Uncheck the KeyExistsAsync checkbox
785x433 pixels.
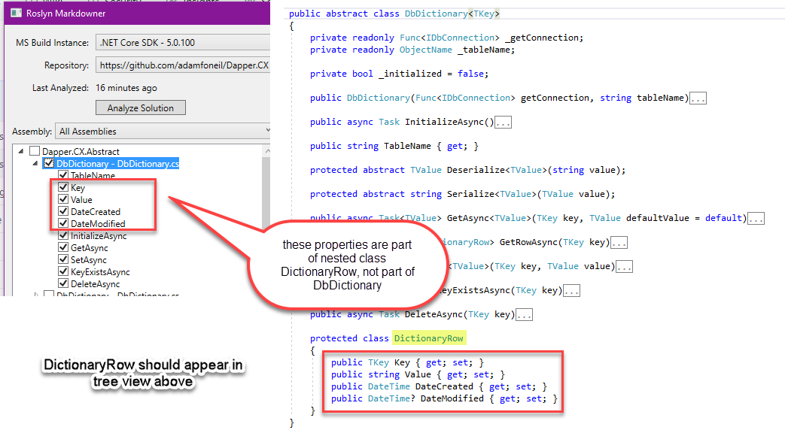tap(62, 271)
